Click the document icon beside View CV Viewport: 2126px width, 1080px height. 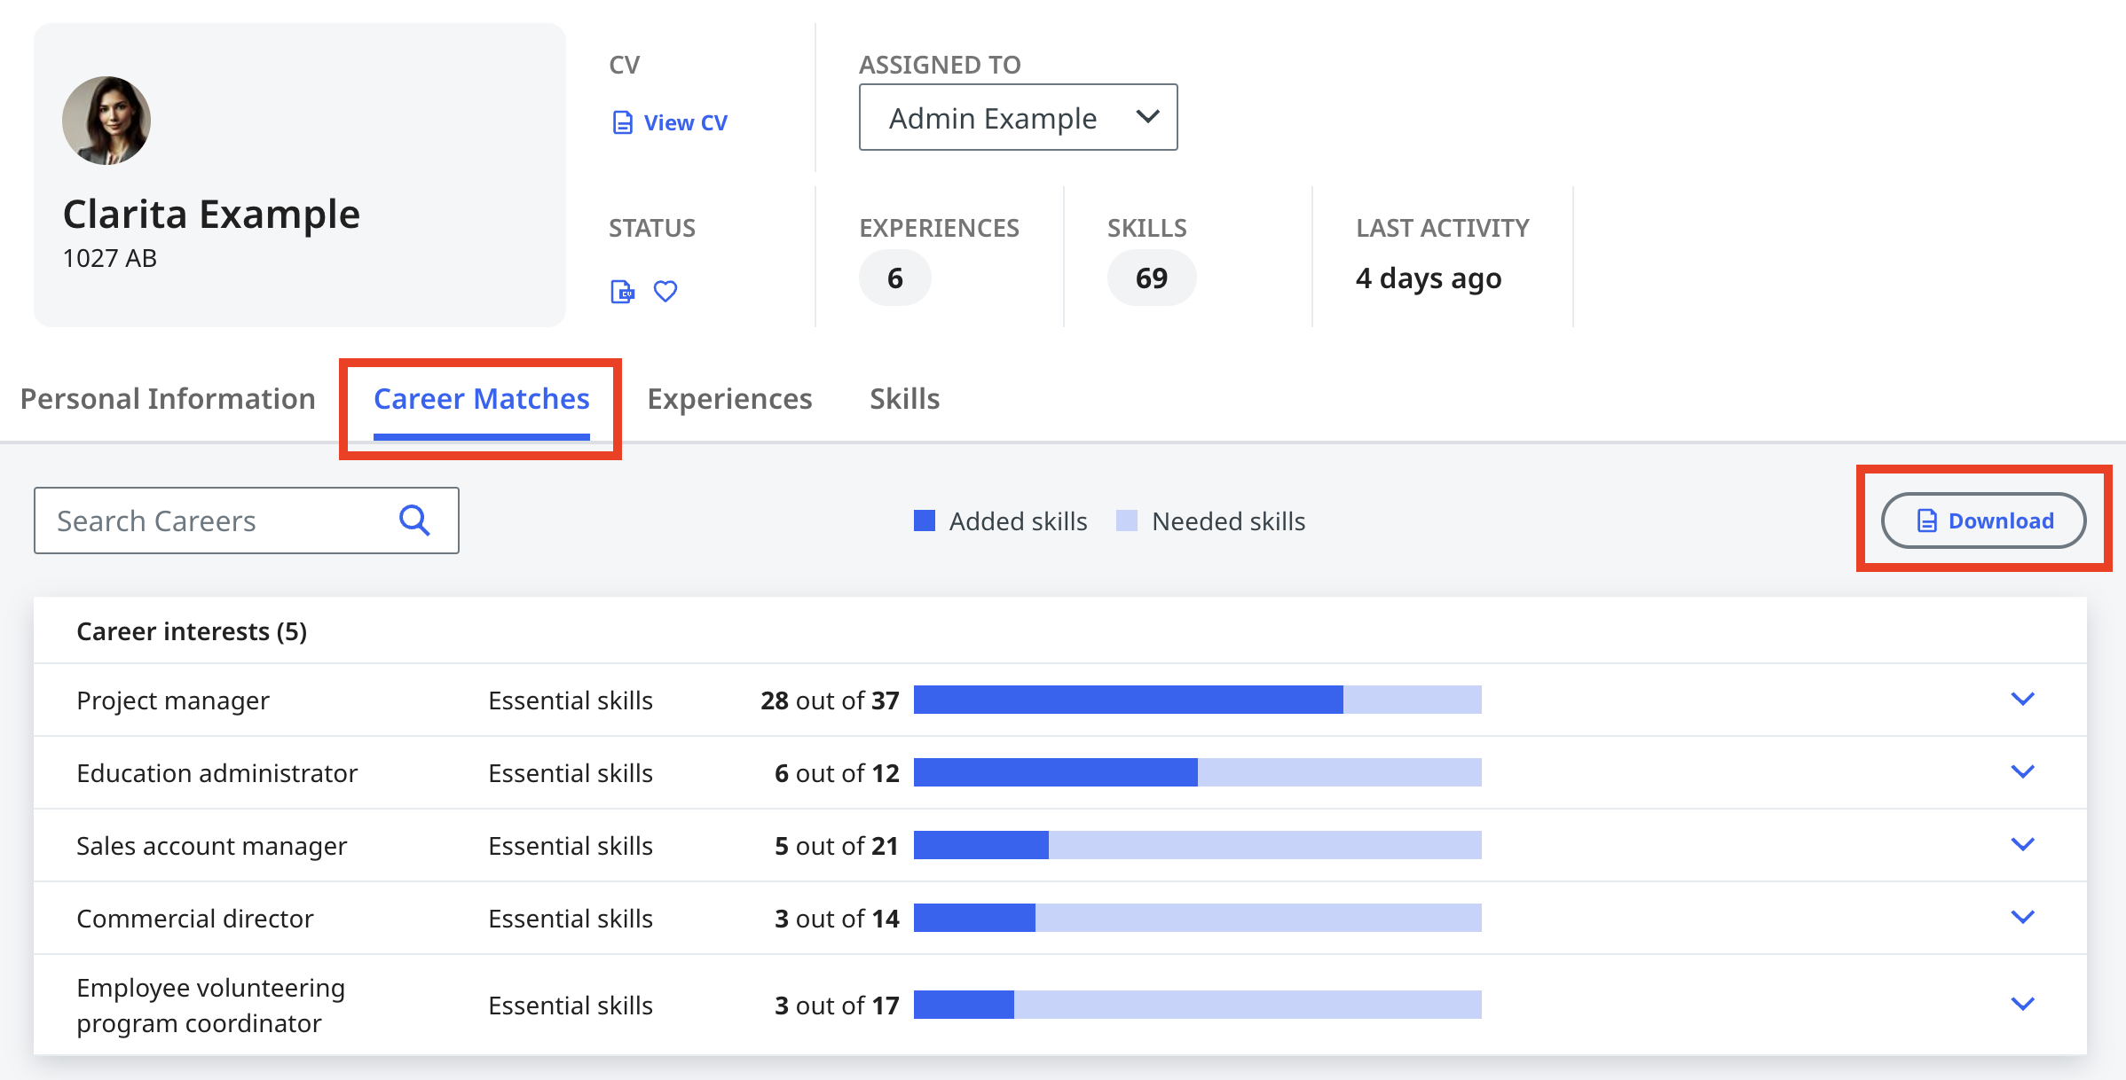(x=623, y=122)
